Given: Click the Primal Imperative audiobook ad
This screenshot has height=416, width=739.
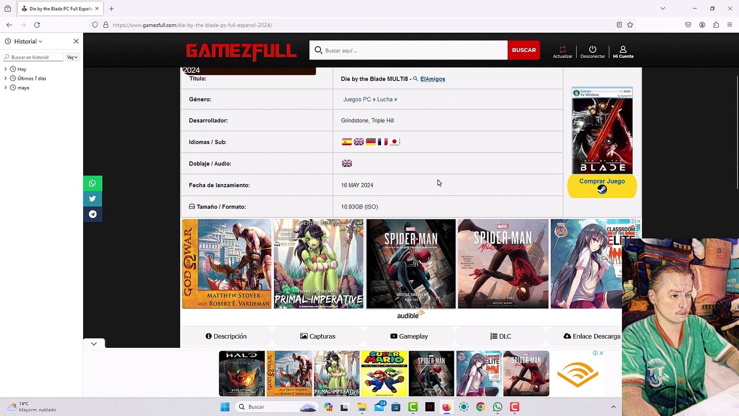Looking at the screenshot, I should [x=319, y=264].
